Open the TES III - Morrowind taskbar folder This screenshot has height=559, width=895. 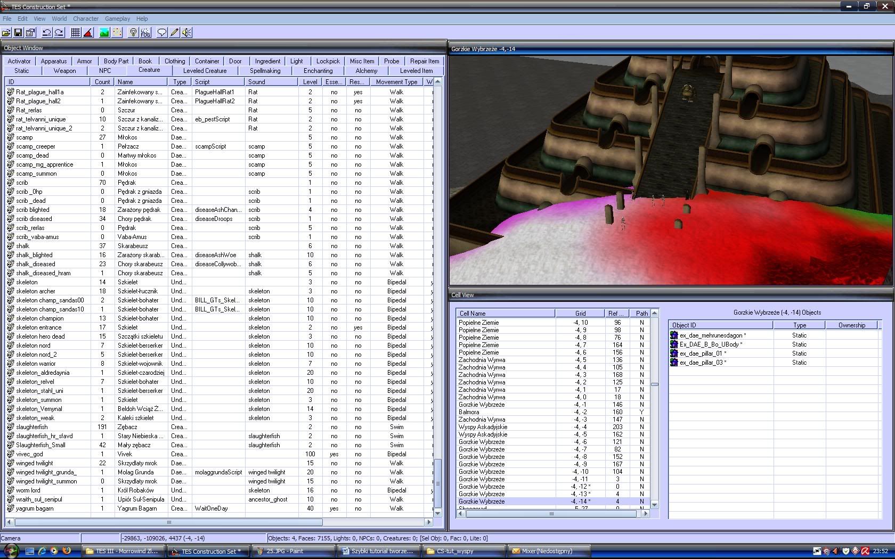[123, 551]
